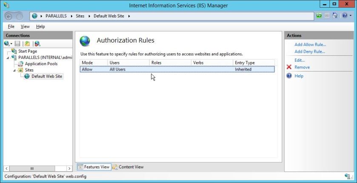Click the Create New Connection globe icon
This screenshot has width=357, height=183.
7,43
